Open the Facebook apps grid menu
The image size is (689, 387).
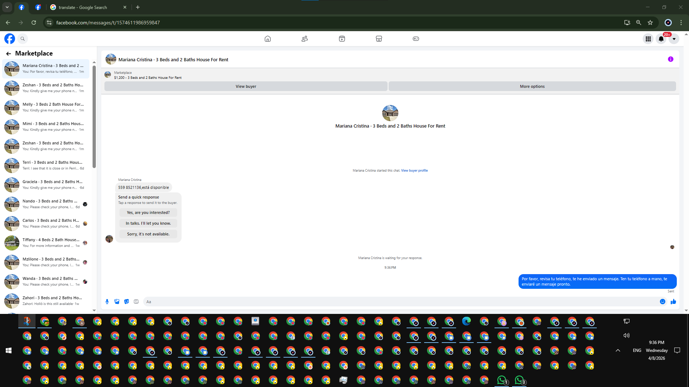click(648, 39)
